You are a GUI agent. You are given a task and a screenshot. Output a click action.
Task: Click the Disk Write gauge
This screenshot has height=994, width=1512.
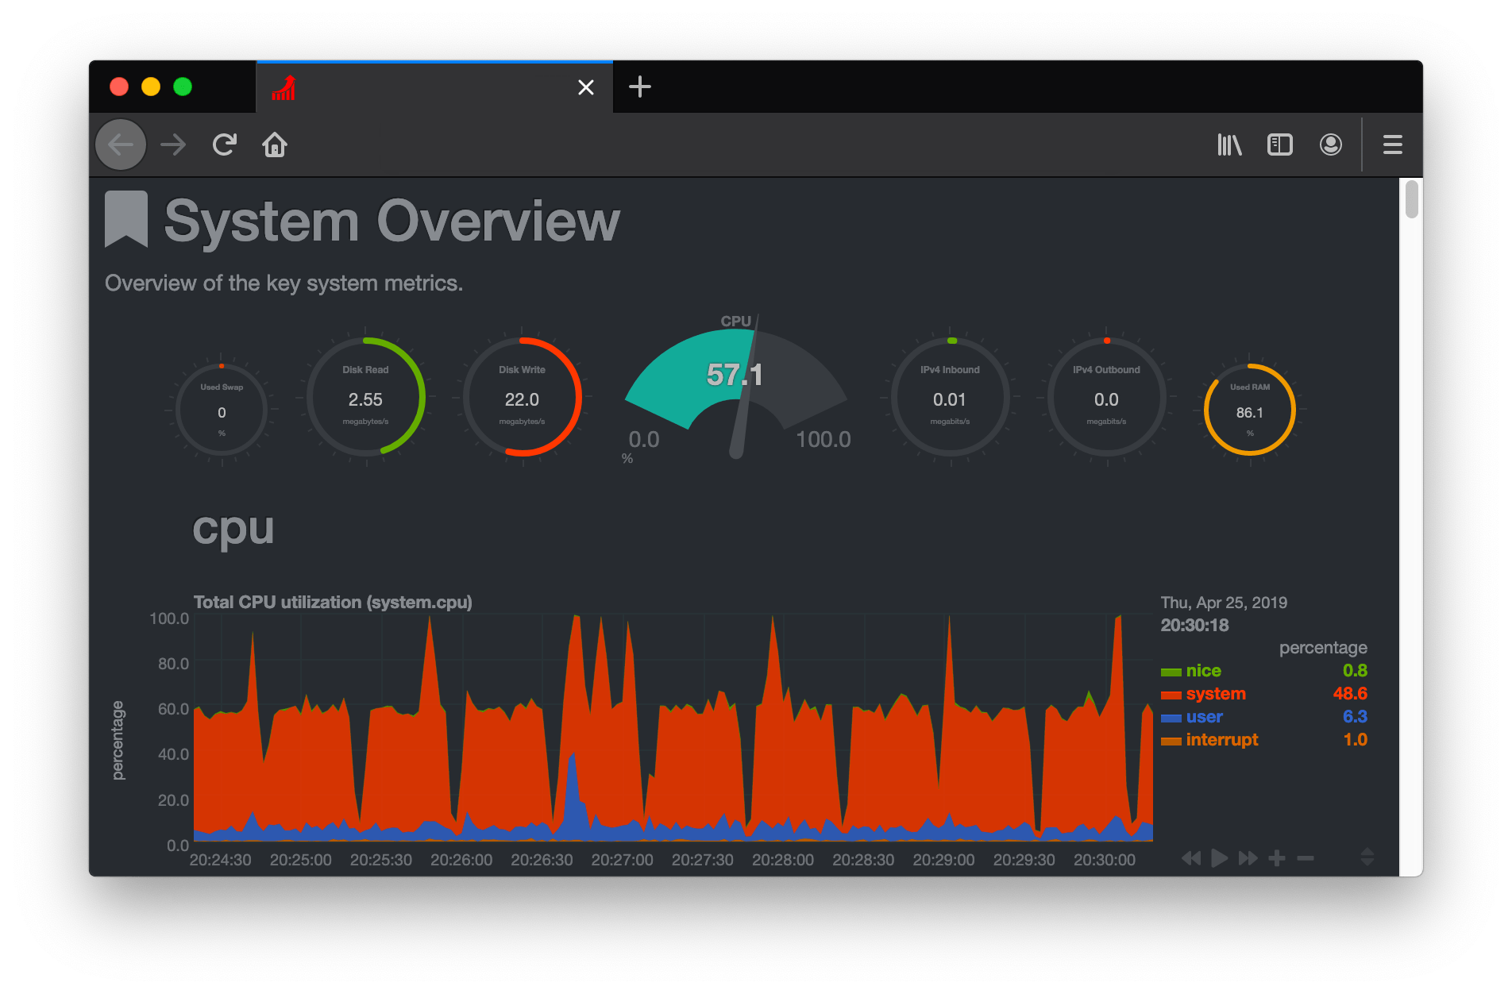pos(522,397)
